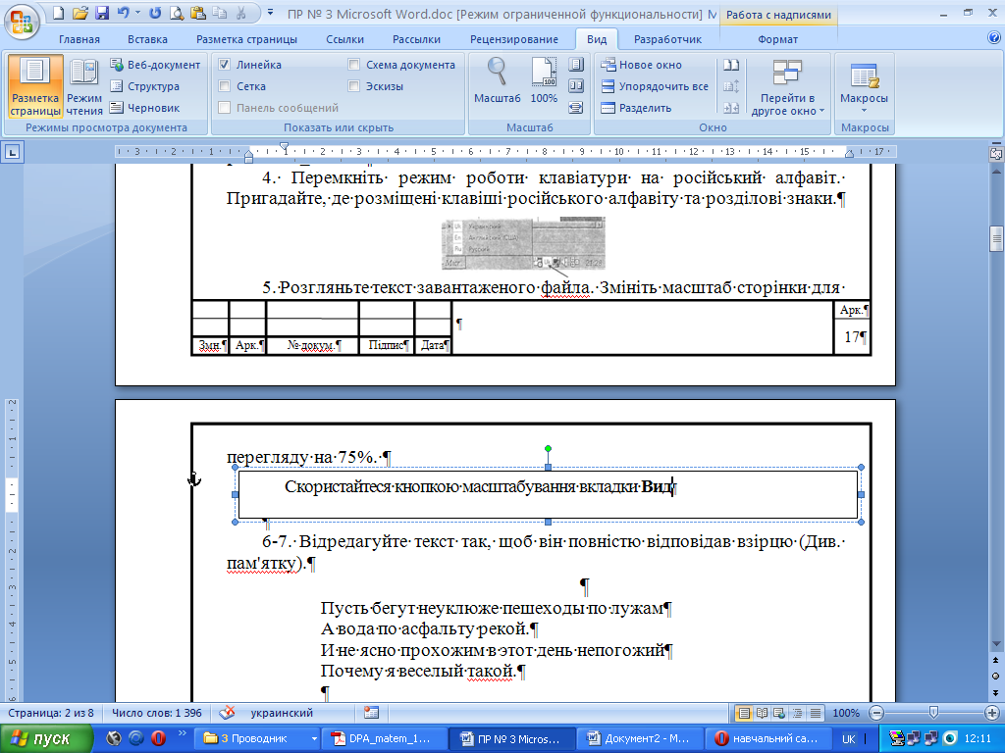This screenshot has width=1005, height=753.
Task: Click the Число слов: 1 396 word count
Action: coord(156,713)
